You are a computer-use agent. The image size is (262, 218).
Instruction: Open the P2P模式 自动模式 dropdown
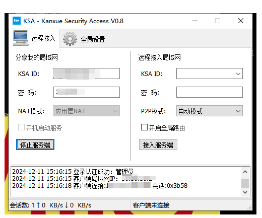(210, 111)
